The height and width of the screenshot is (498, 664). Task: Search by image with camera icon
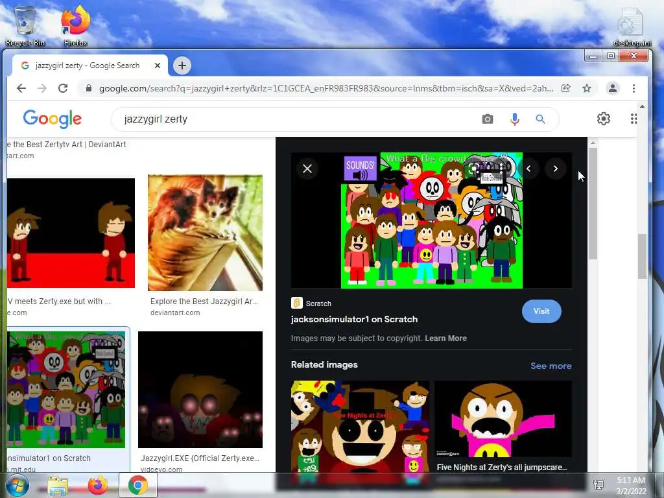pyautogui.click(x=488, y=119)
